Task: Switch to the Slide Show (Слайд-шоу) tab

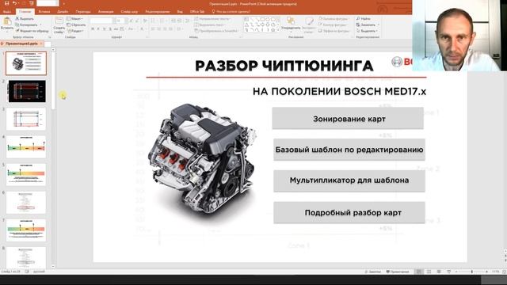Action: point(129,12)
